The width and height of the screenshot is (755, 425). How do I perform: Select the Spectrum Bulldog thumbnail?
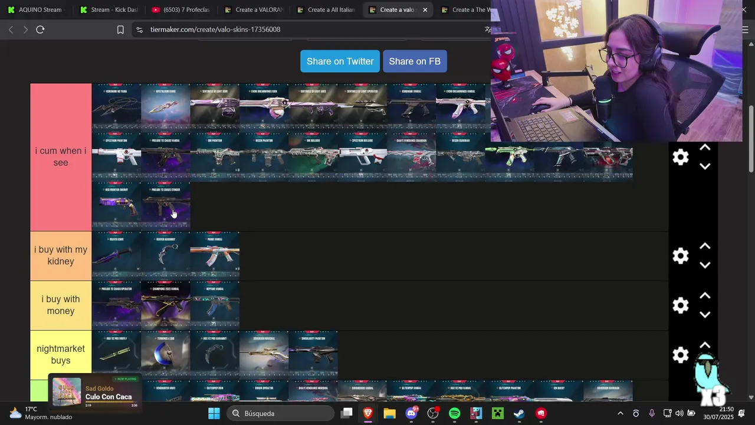pyautogui.click(x=362, y=156)
